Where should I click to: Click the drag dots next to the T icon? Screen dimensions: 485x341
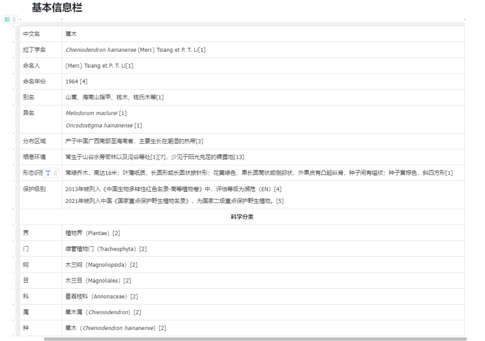pyautogui.click(x=55, y=173)
